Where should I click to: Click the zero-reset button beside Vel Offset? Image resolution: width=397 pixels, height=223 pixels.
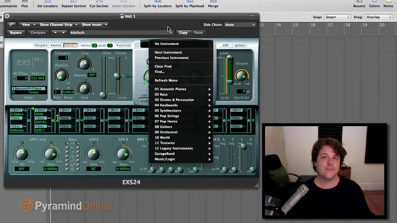(15, 78)
